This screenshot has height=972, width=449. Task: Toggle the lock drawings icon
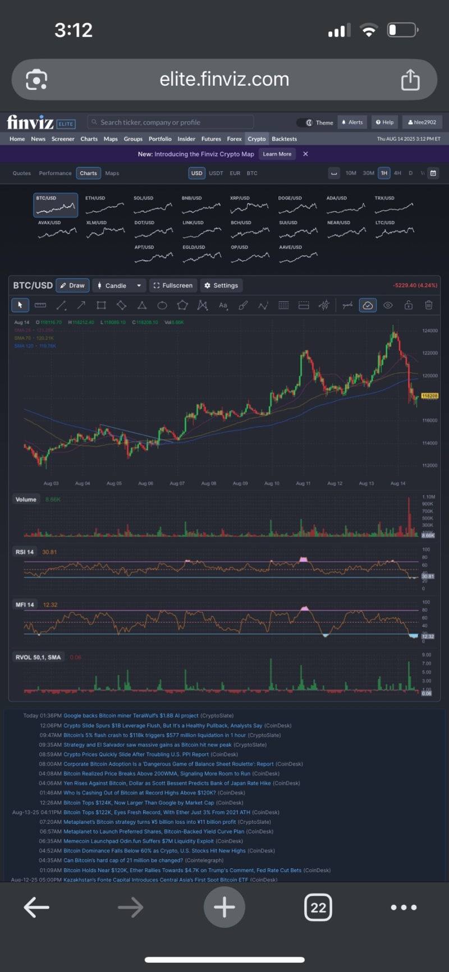pos(409,305)
